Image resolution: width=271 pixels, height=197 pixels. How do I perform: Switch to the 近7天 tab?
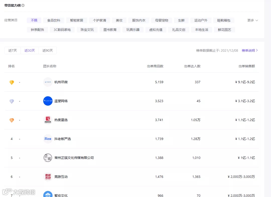[13, 50]
